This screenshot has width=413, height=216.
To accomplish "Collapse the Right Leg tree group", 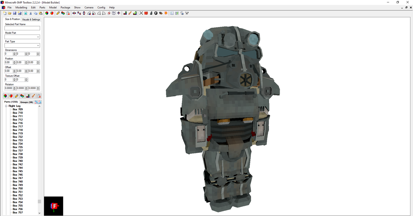I will [6, 106].
